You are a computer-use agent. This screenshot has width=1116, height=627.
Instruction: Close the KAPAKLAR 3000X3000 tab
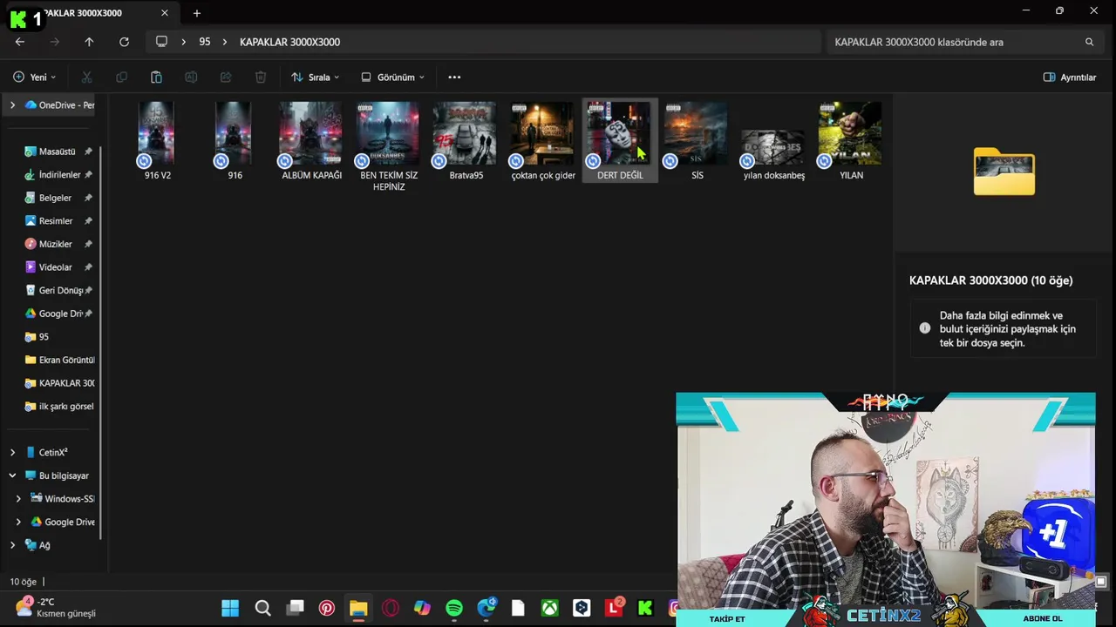(x=164, y=13)
